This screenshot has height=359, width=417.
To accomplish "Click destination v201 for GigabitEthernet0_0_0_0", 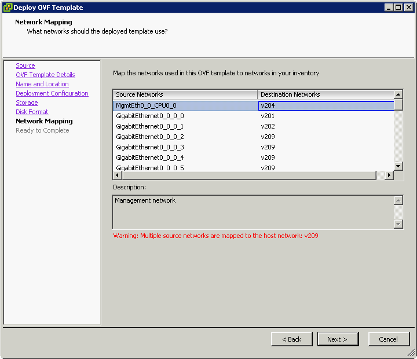I will (268, 116).
